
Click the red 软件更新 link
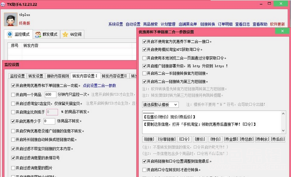(x=277, y=24)
